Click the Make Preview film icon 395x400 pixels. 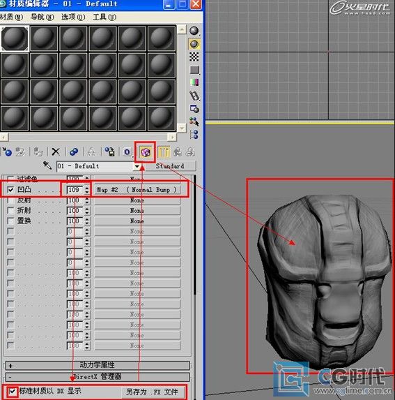pos(194,96)
